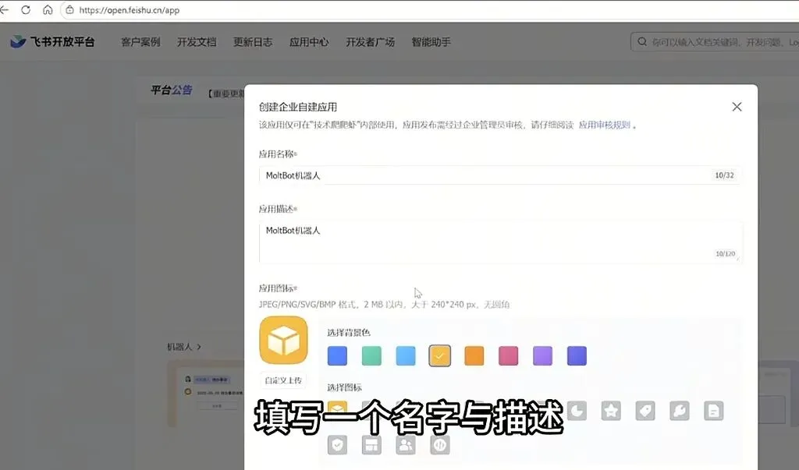Click the 选择背景色 label

click(349, 333)
